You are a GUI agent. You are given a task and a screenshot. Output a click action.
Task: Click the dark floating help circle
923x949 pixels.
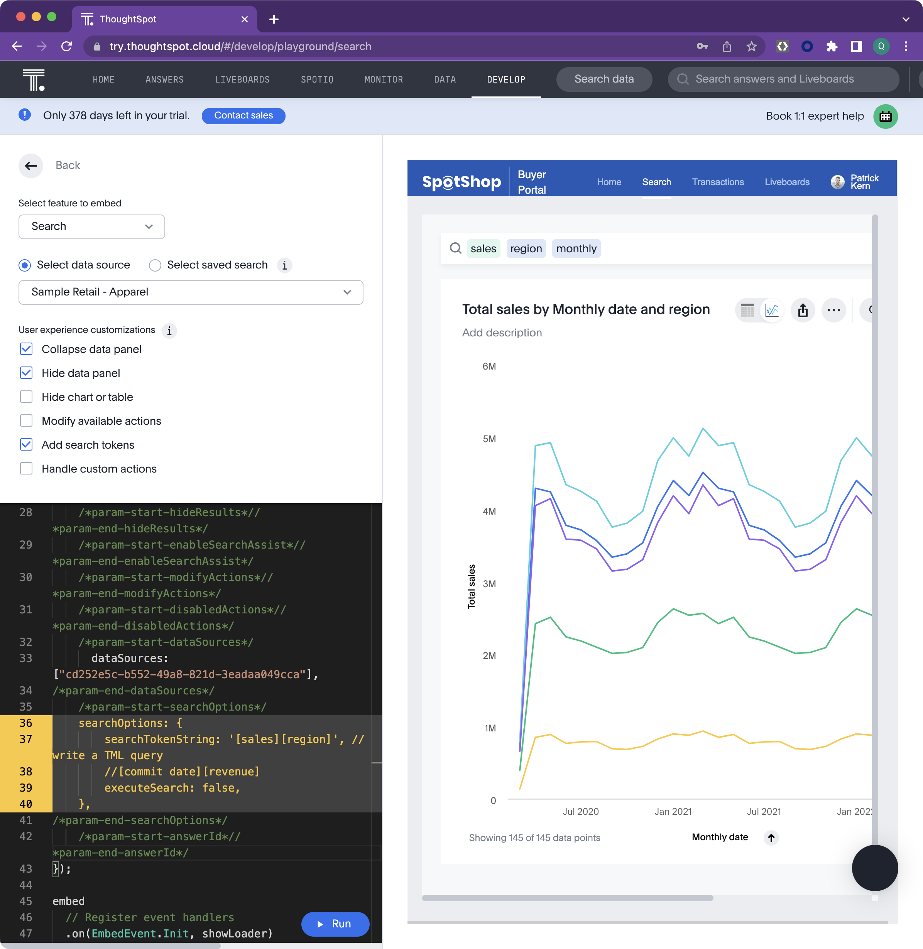(875, 868)
